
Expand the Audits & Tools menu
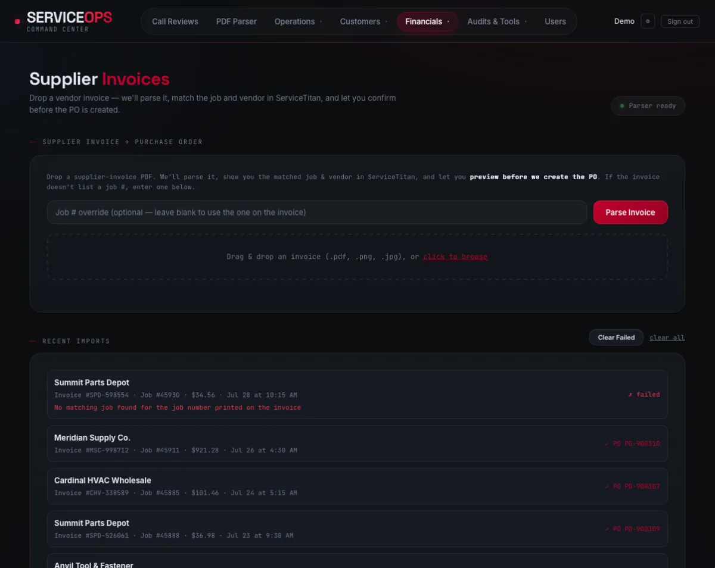pos(497,21)
